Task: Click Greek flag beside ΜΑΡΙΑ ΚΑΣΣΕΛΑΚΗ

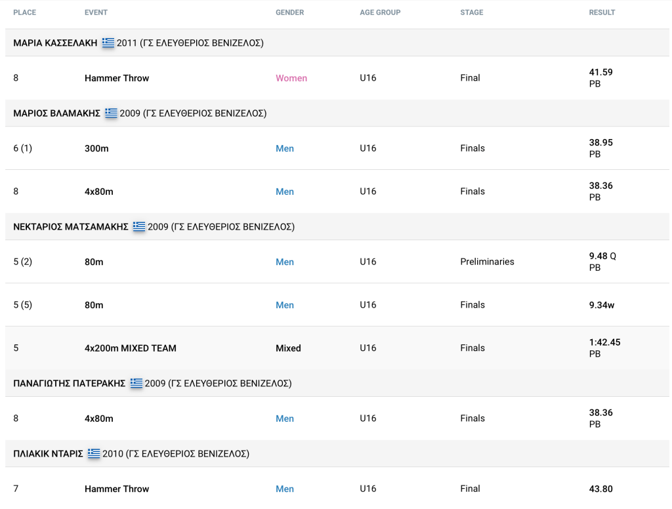Action: [108, 43]
